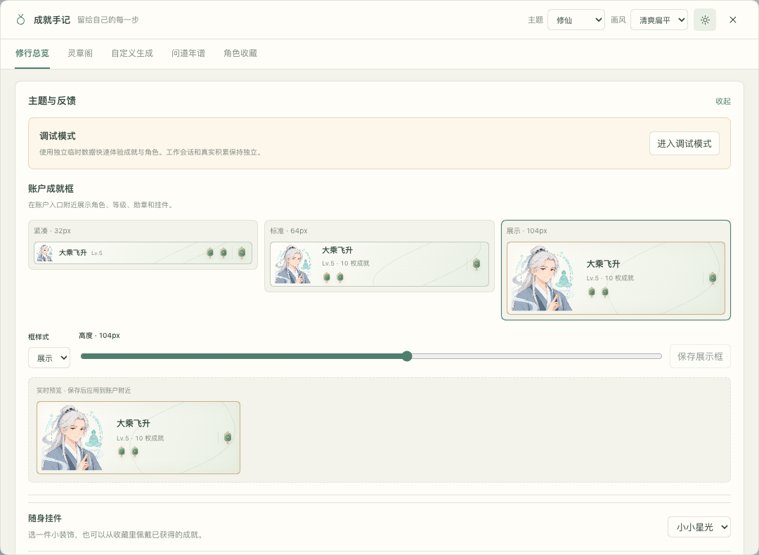
Task: Click first badge icon in 紧凑 frame
Action: tap(210, 253)
